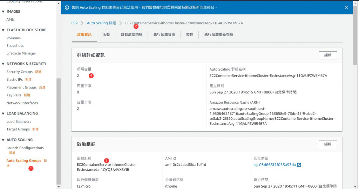Open Lifecycle Manager in sidebar
This screenshot has width=359, height=189.
pyautogui.click(x=21, y=53)
